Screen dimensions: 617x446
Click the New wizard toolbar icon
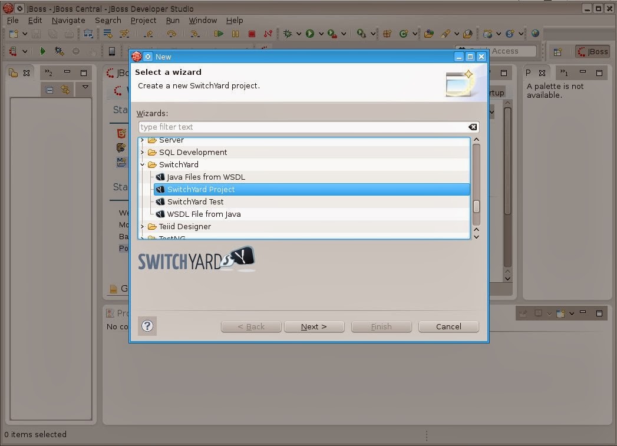[x=14, y=34]
